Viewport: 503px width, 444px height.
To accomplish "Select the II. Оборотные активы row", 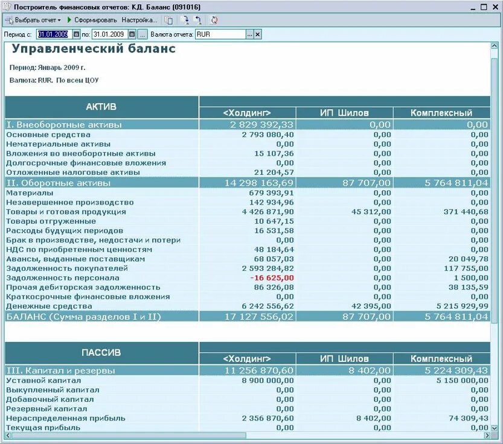I will (248, 183).
